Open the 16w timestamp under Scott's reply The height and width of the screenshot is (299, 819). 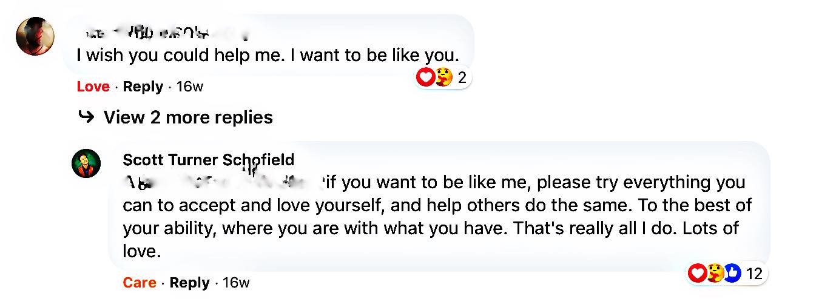coord(236,283)
